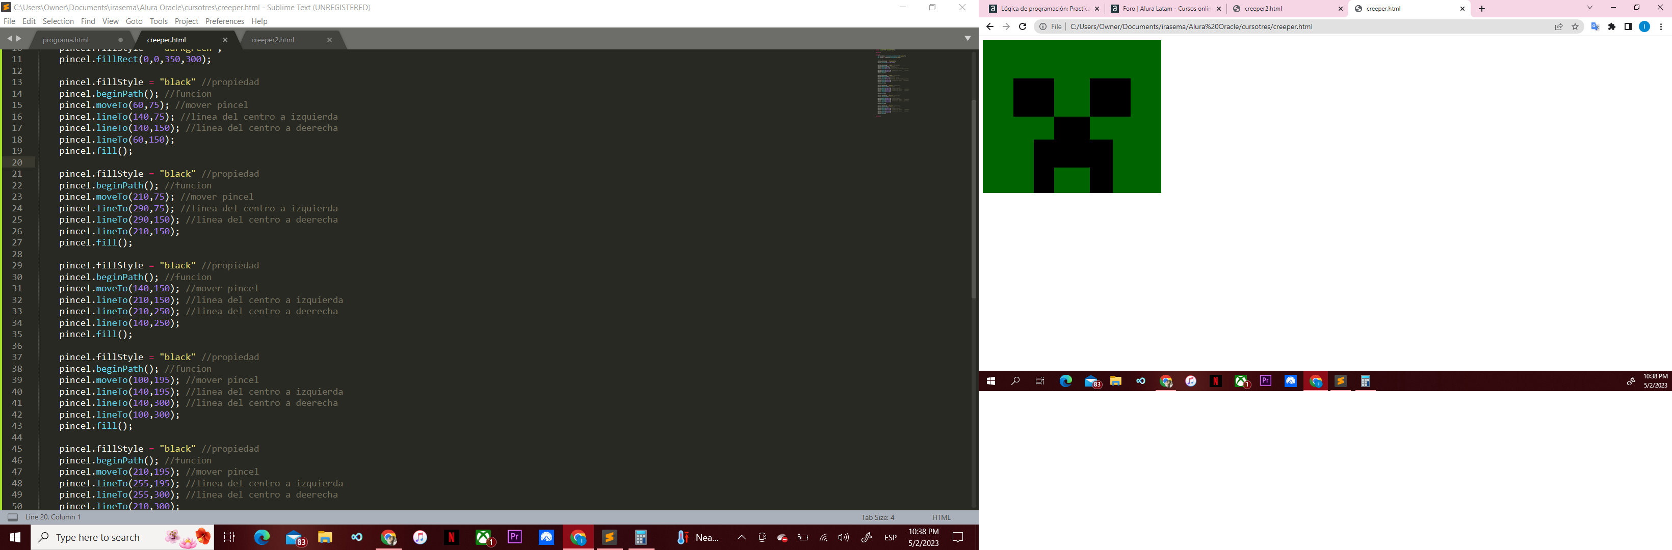This screenshot has height=550, width=1672.
Task: Click the share page icon in the address bar
Action: (x=1558, y=26)
